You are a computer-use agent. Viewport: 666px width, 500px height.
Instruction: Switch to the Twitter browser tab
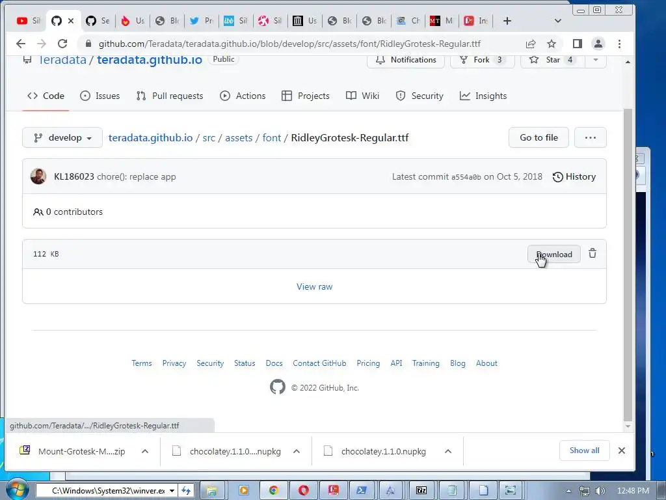(202, 20)
